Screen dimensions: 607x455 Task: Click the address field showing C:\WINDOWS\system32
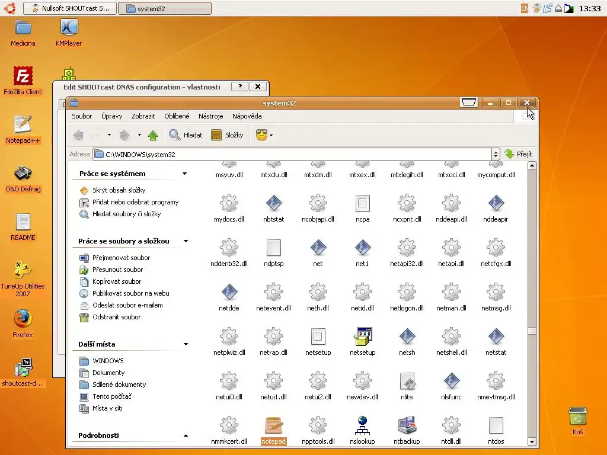[292, 155]
